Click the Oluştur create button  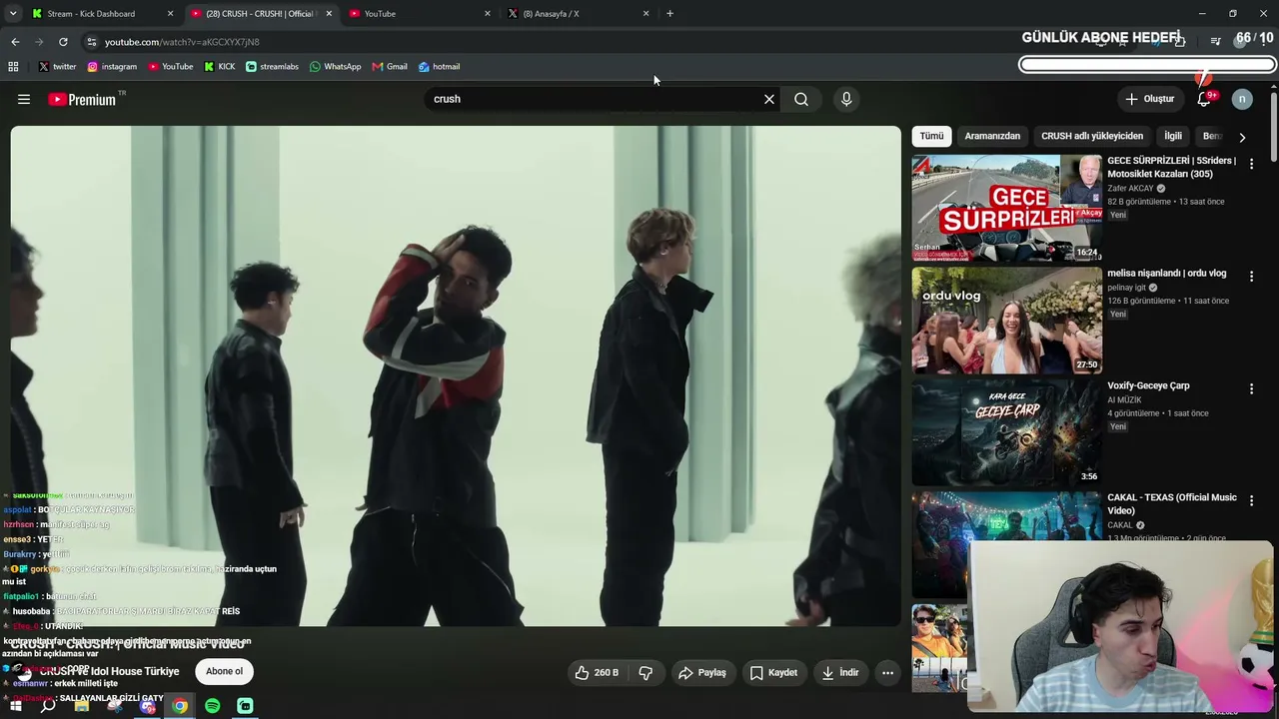point(1150,99)
